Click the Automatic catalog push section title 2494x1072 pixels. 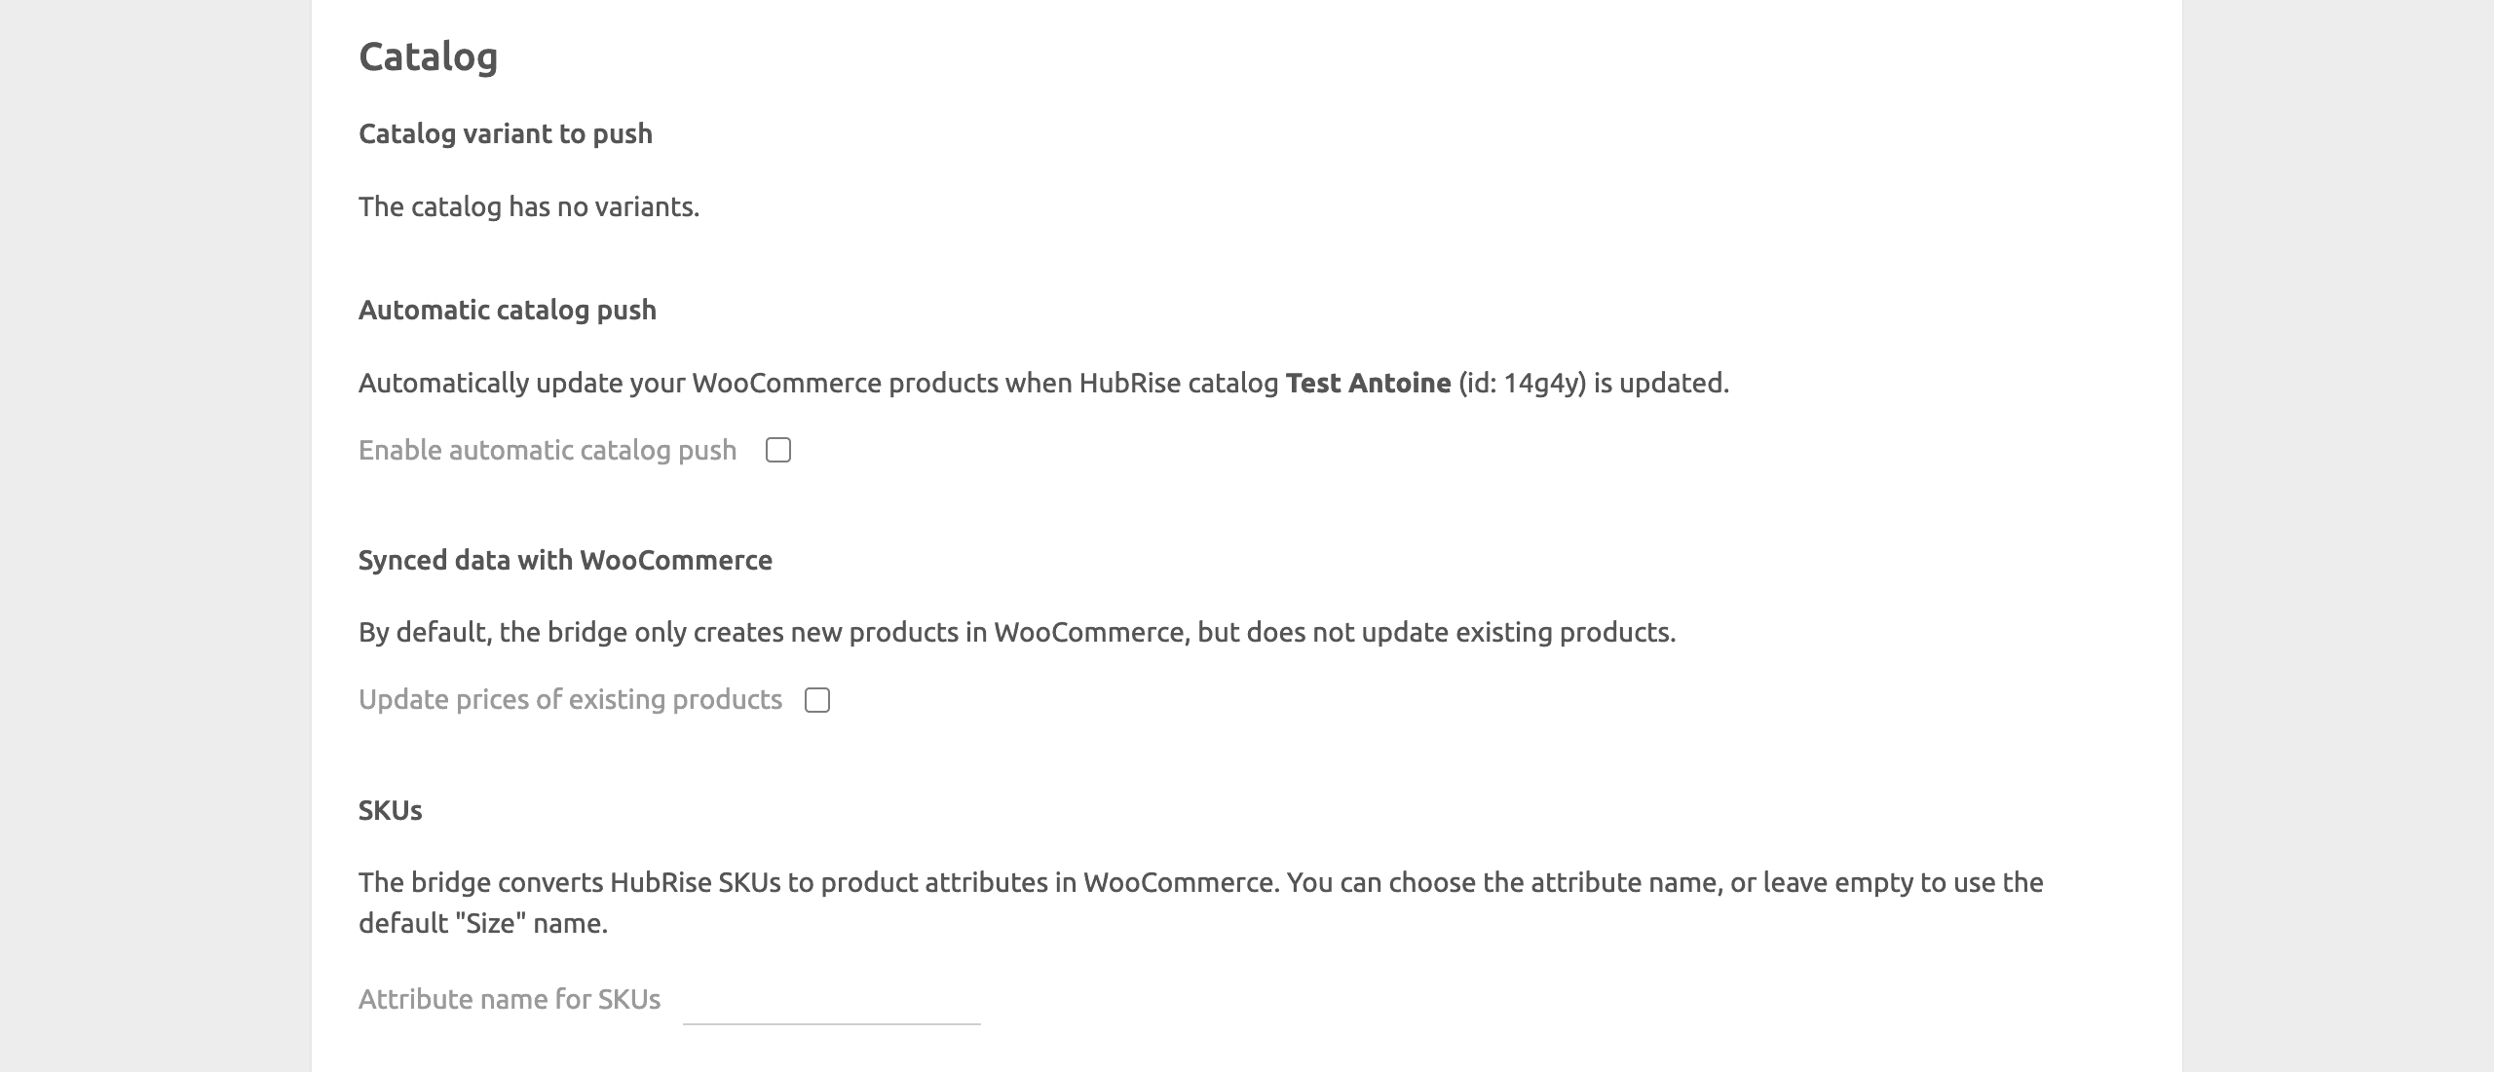(509, 311)
